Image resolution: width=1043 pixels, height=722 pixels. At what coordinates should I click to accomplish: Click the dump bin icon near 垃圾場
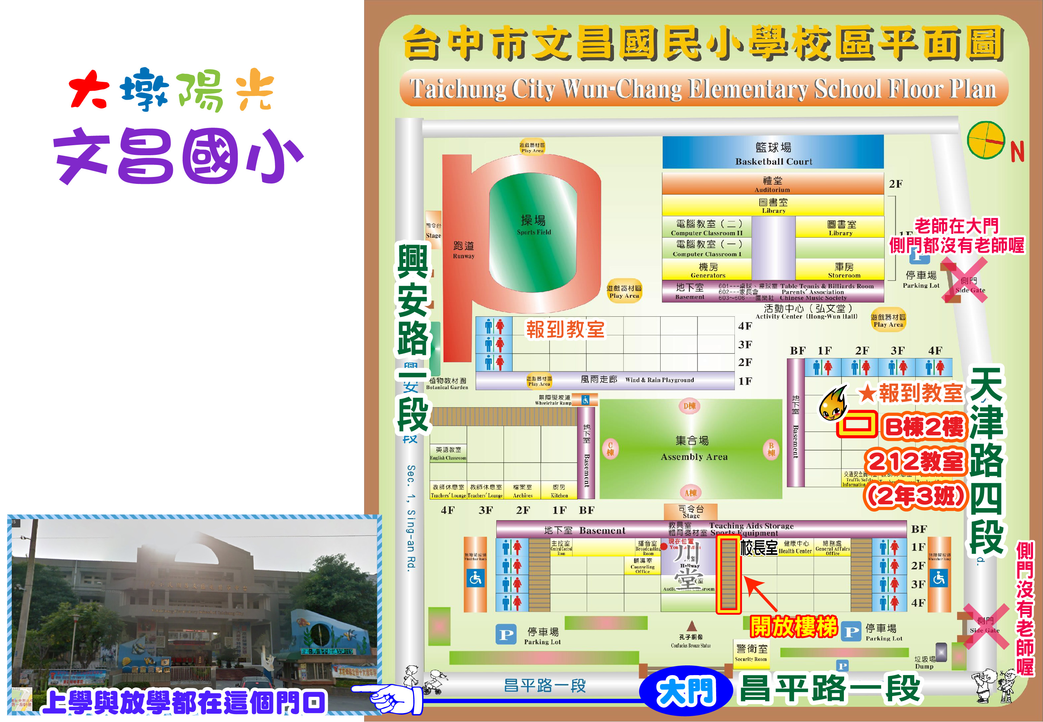pyautogui.click(x=941, y=652)
